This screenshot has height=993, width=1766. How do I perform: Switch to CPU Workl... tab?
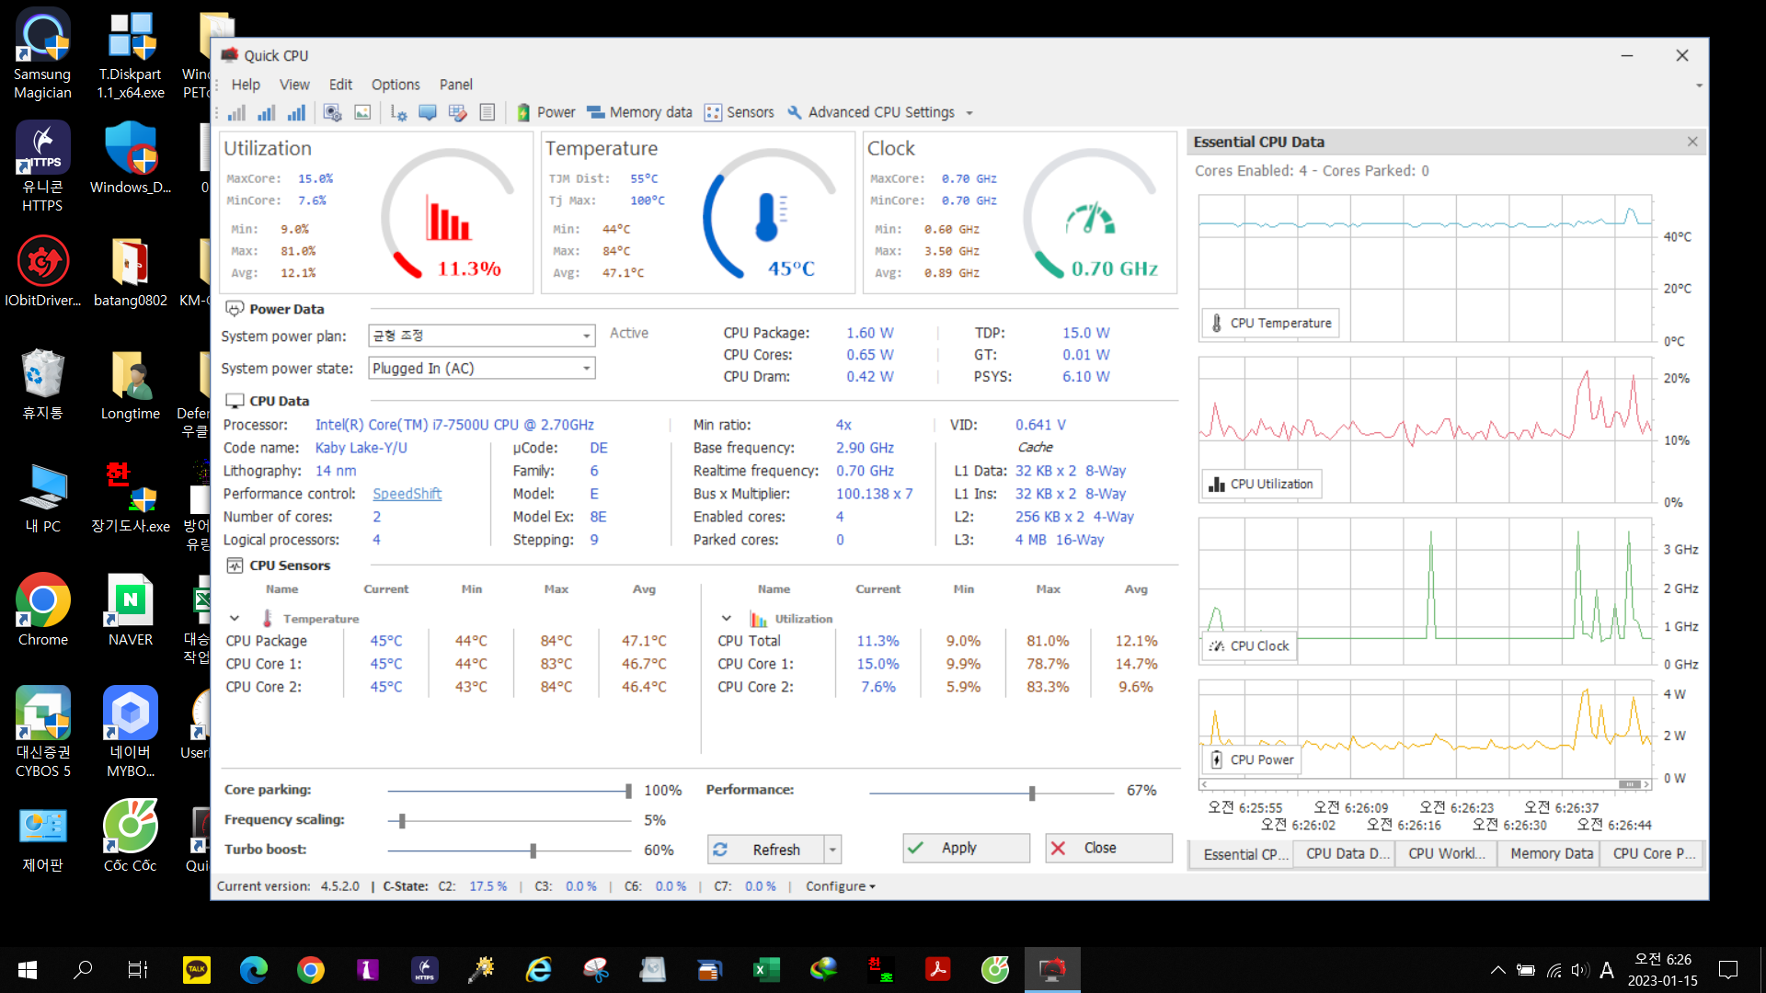click(1446, 854)
